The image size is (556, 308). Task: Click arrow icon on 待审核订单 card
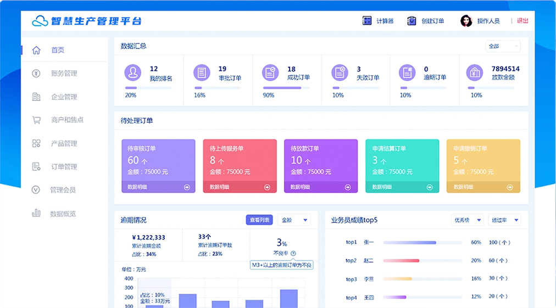click(187, 187)
